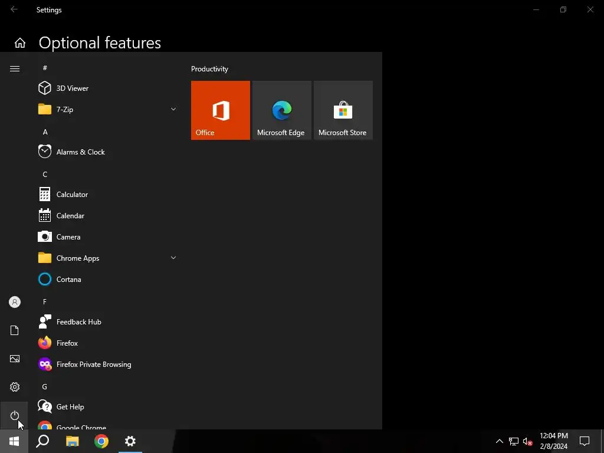
Task: Open taskbar Search
Action: click(42, 441)
